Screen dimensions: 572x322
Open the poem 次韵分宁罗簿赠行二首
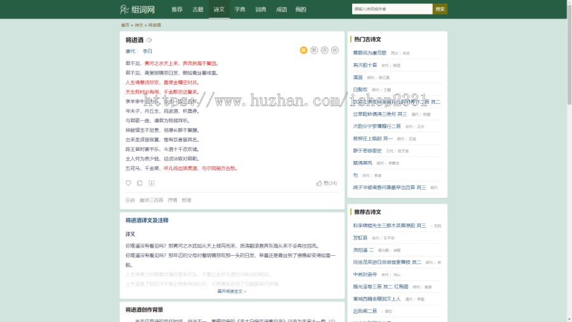(x=376, y=126)
